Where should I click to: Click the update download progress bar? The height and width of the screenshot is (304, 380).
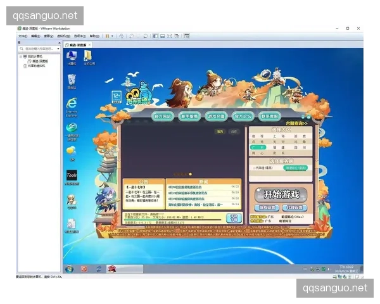pos(172,220)
